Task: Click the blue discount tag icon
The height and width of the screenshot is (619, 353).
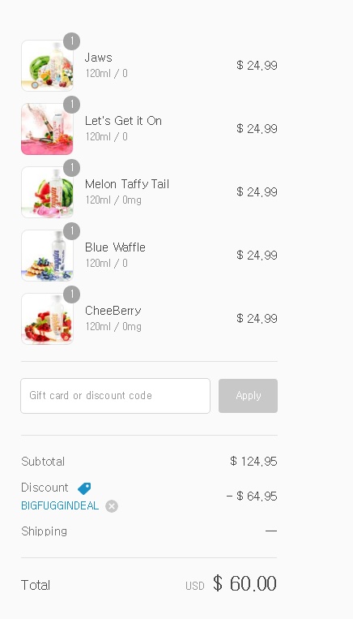Action: point(84,488)
